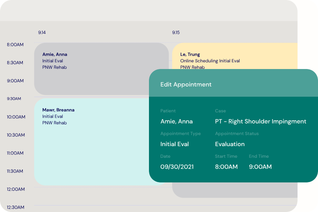Viewport: 318px width, 212px height.
Task: Click the 9:30AM time slot label
Action: click(14, 99)
